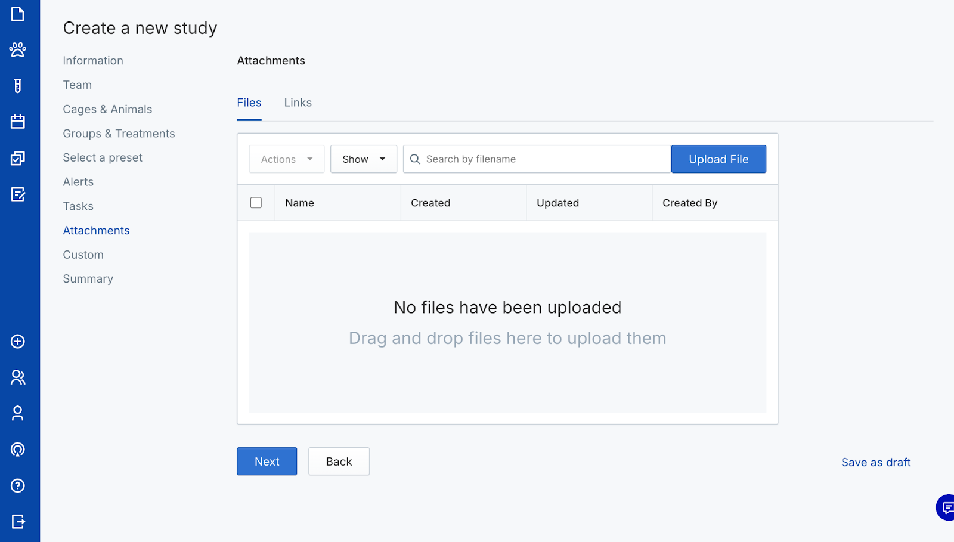Open the chat widget bubble icon
This screenshot has width=954, height=542.
(946, 507)
